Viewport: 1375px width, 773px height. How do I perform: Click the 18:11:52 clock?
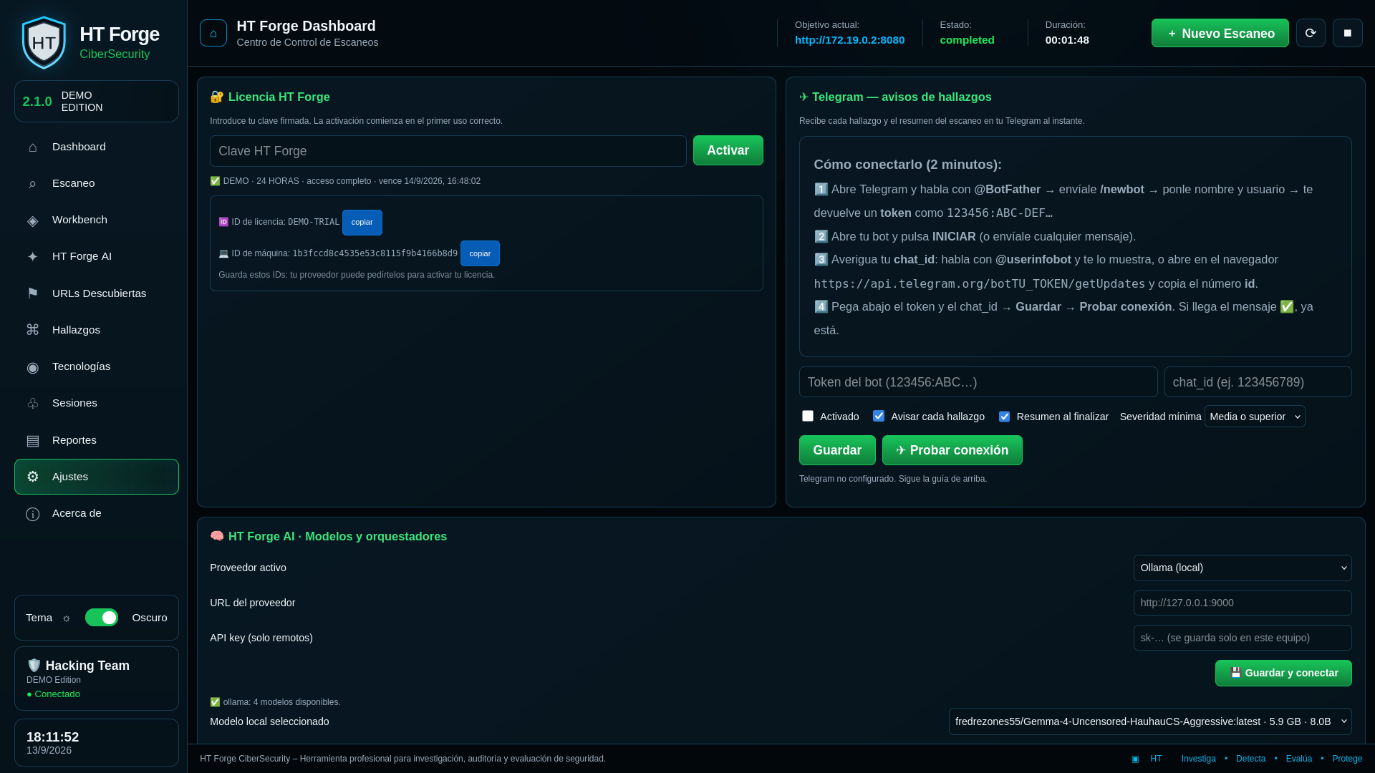pos(52,737)
